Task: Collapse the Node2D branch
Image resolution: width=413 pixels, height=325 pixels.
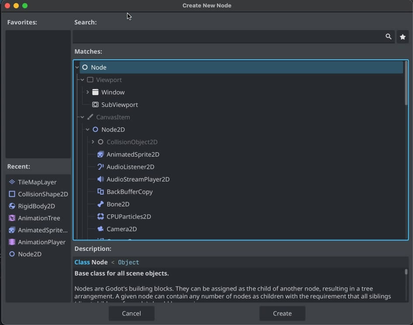Action: [87, 130]
